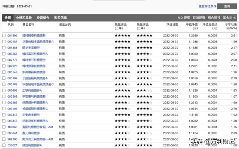This screenshot has height=149, width=239.
Task: Click fund code 003041
Action: (12, 133)
